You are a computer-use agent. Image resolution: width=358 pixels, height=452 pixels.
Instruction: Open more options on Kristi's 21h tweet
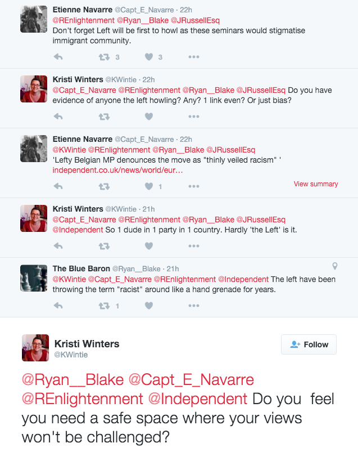(x=194, y=246)
